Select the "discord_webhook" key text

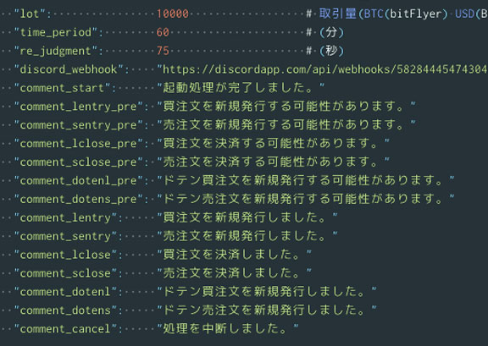click(69, 69)
